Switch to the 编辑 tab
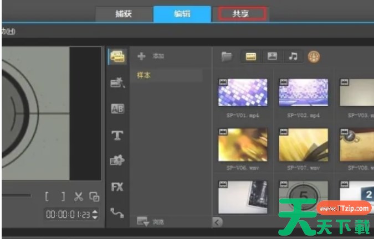The width and height of the screenshot is (374, 239). pos(182,14)
